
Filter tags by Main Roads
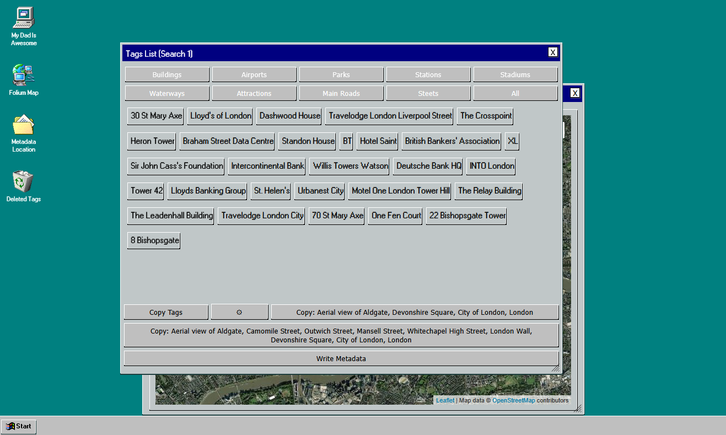341,93
